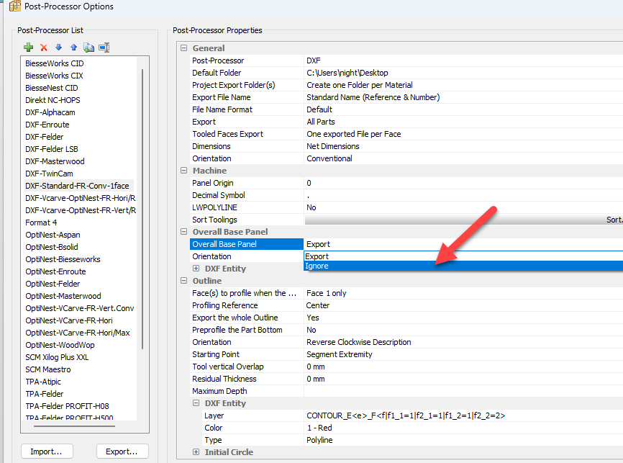This screenshot has height=463, width=623.
Task: Select DXF-Enroute in the list
Action: point(47,125)
